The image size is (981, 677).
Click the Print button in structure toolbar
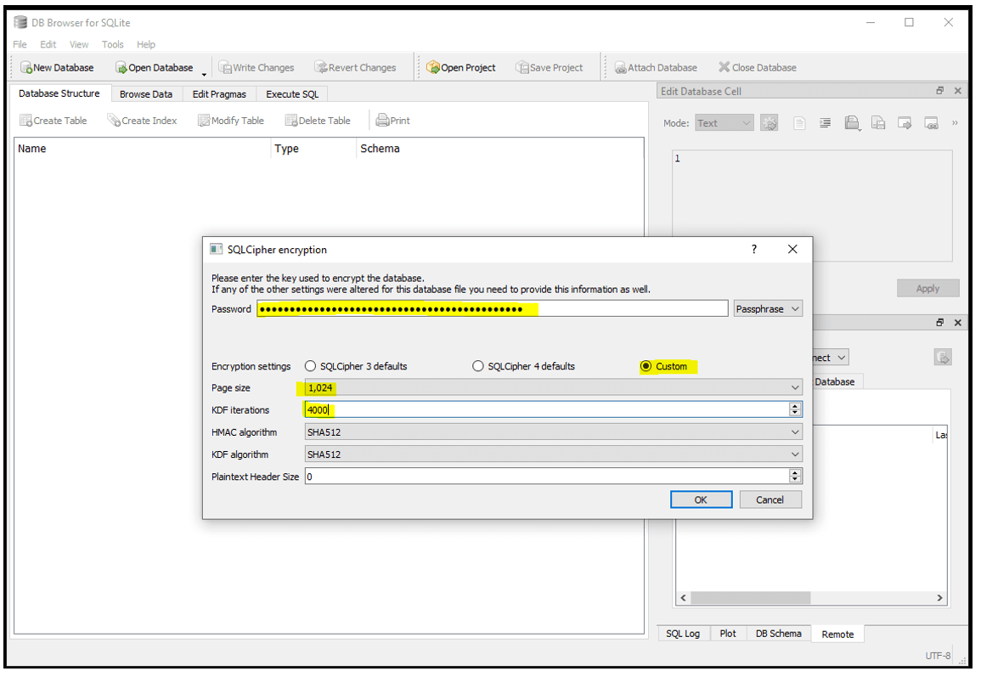point(393,121)
